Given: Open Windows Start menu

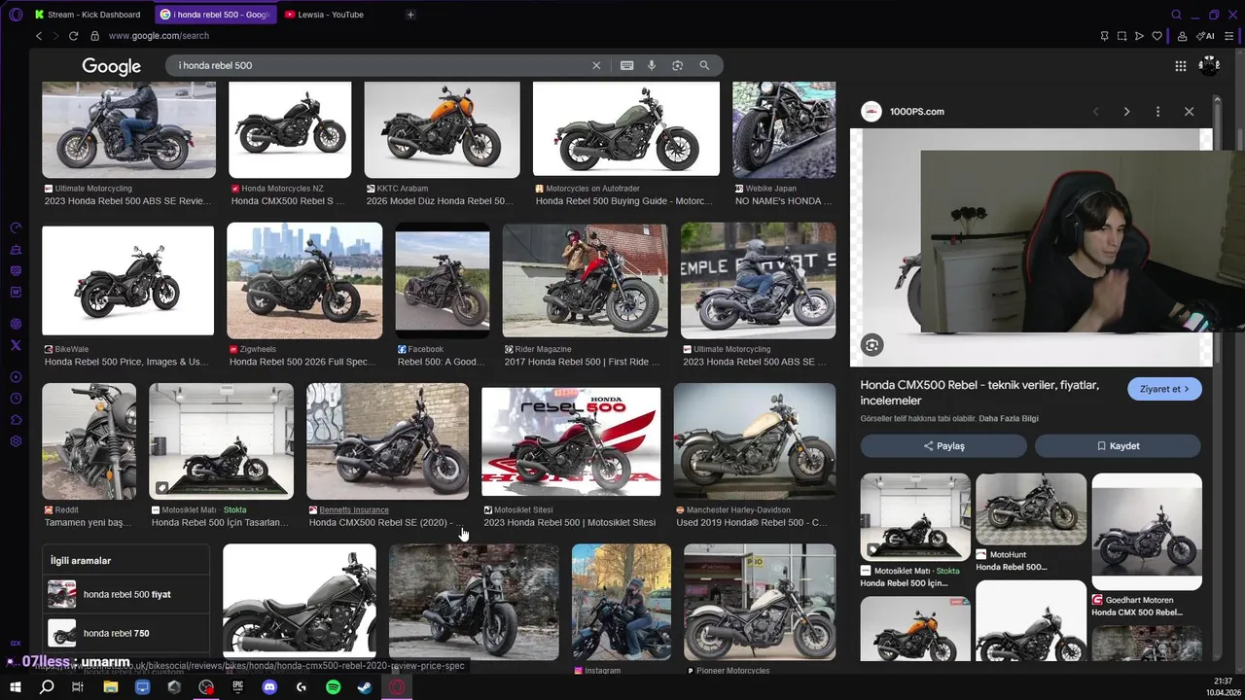Looking at the screenshot, I should pos(15,686).
